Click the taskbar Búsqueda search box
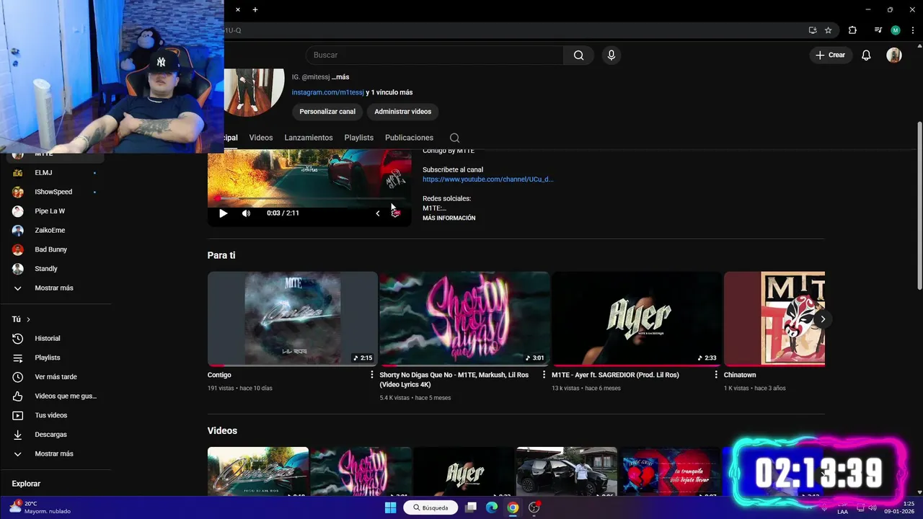The image size is (923, 519). click(x=431, y=507)
